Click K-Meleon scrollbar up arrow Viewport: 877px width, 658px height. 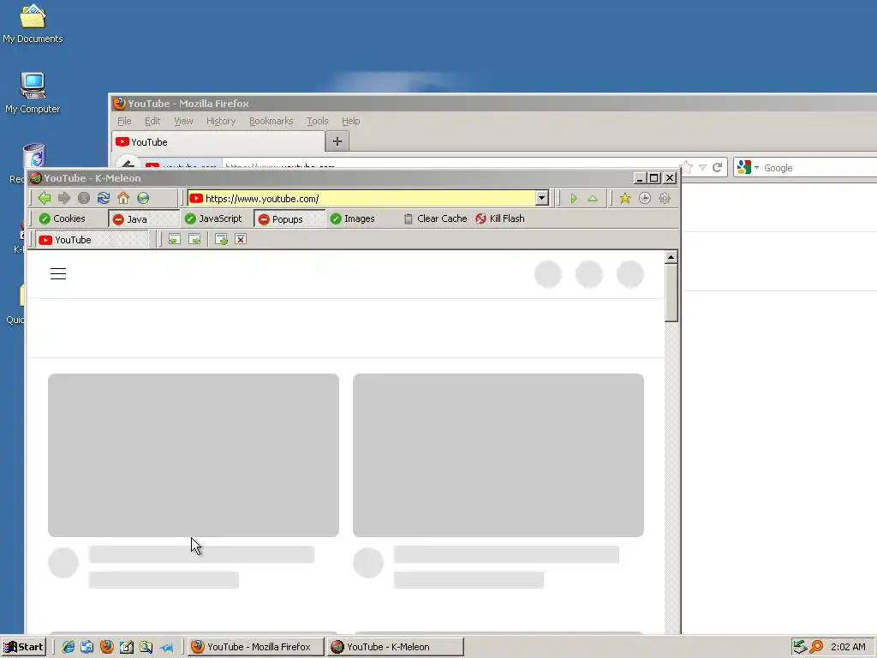[x=671, y=257]
